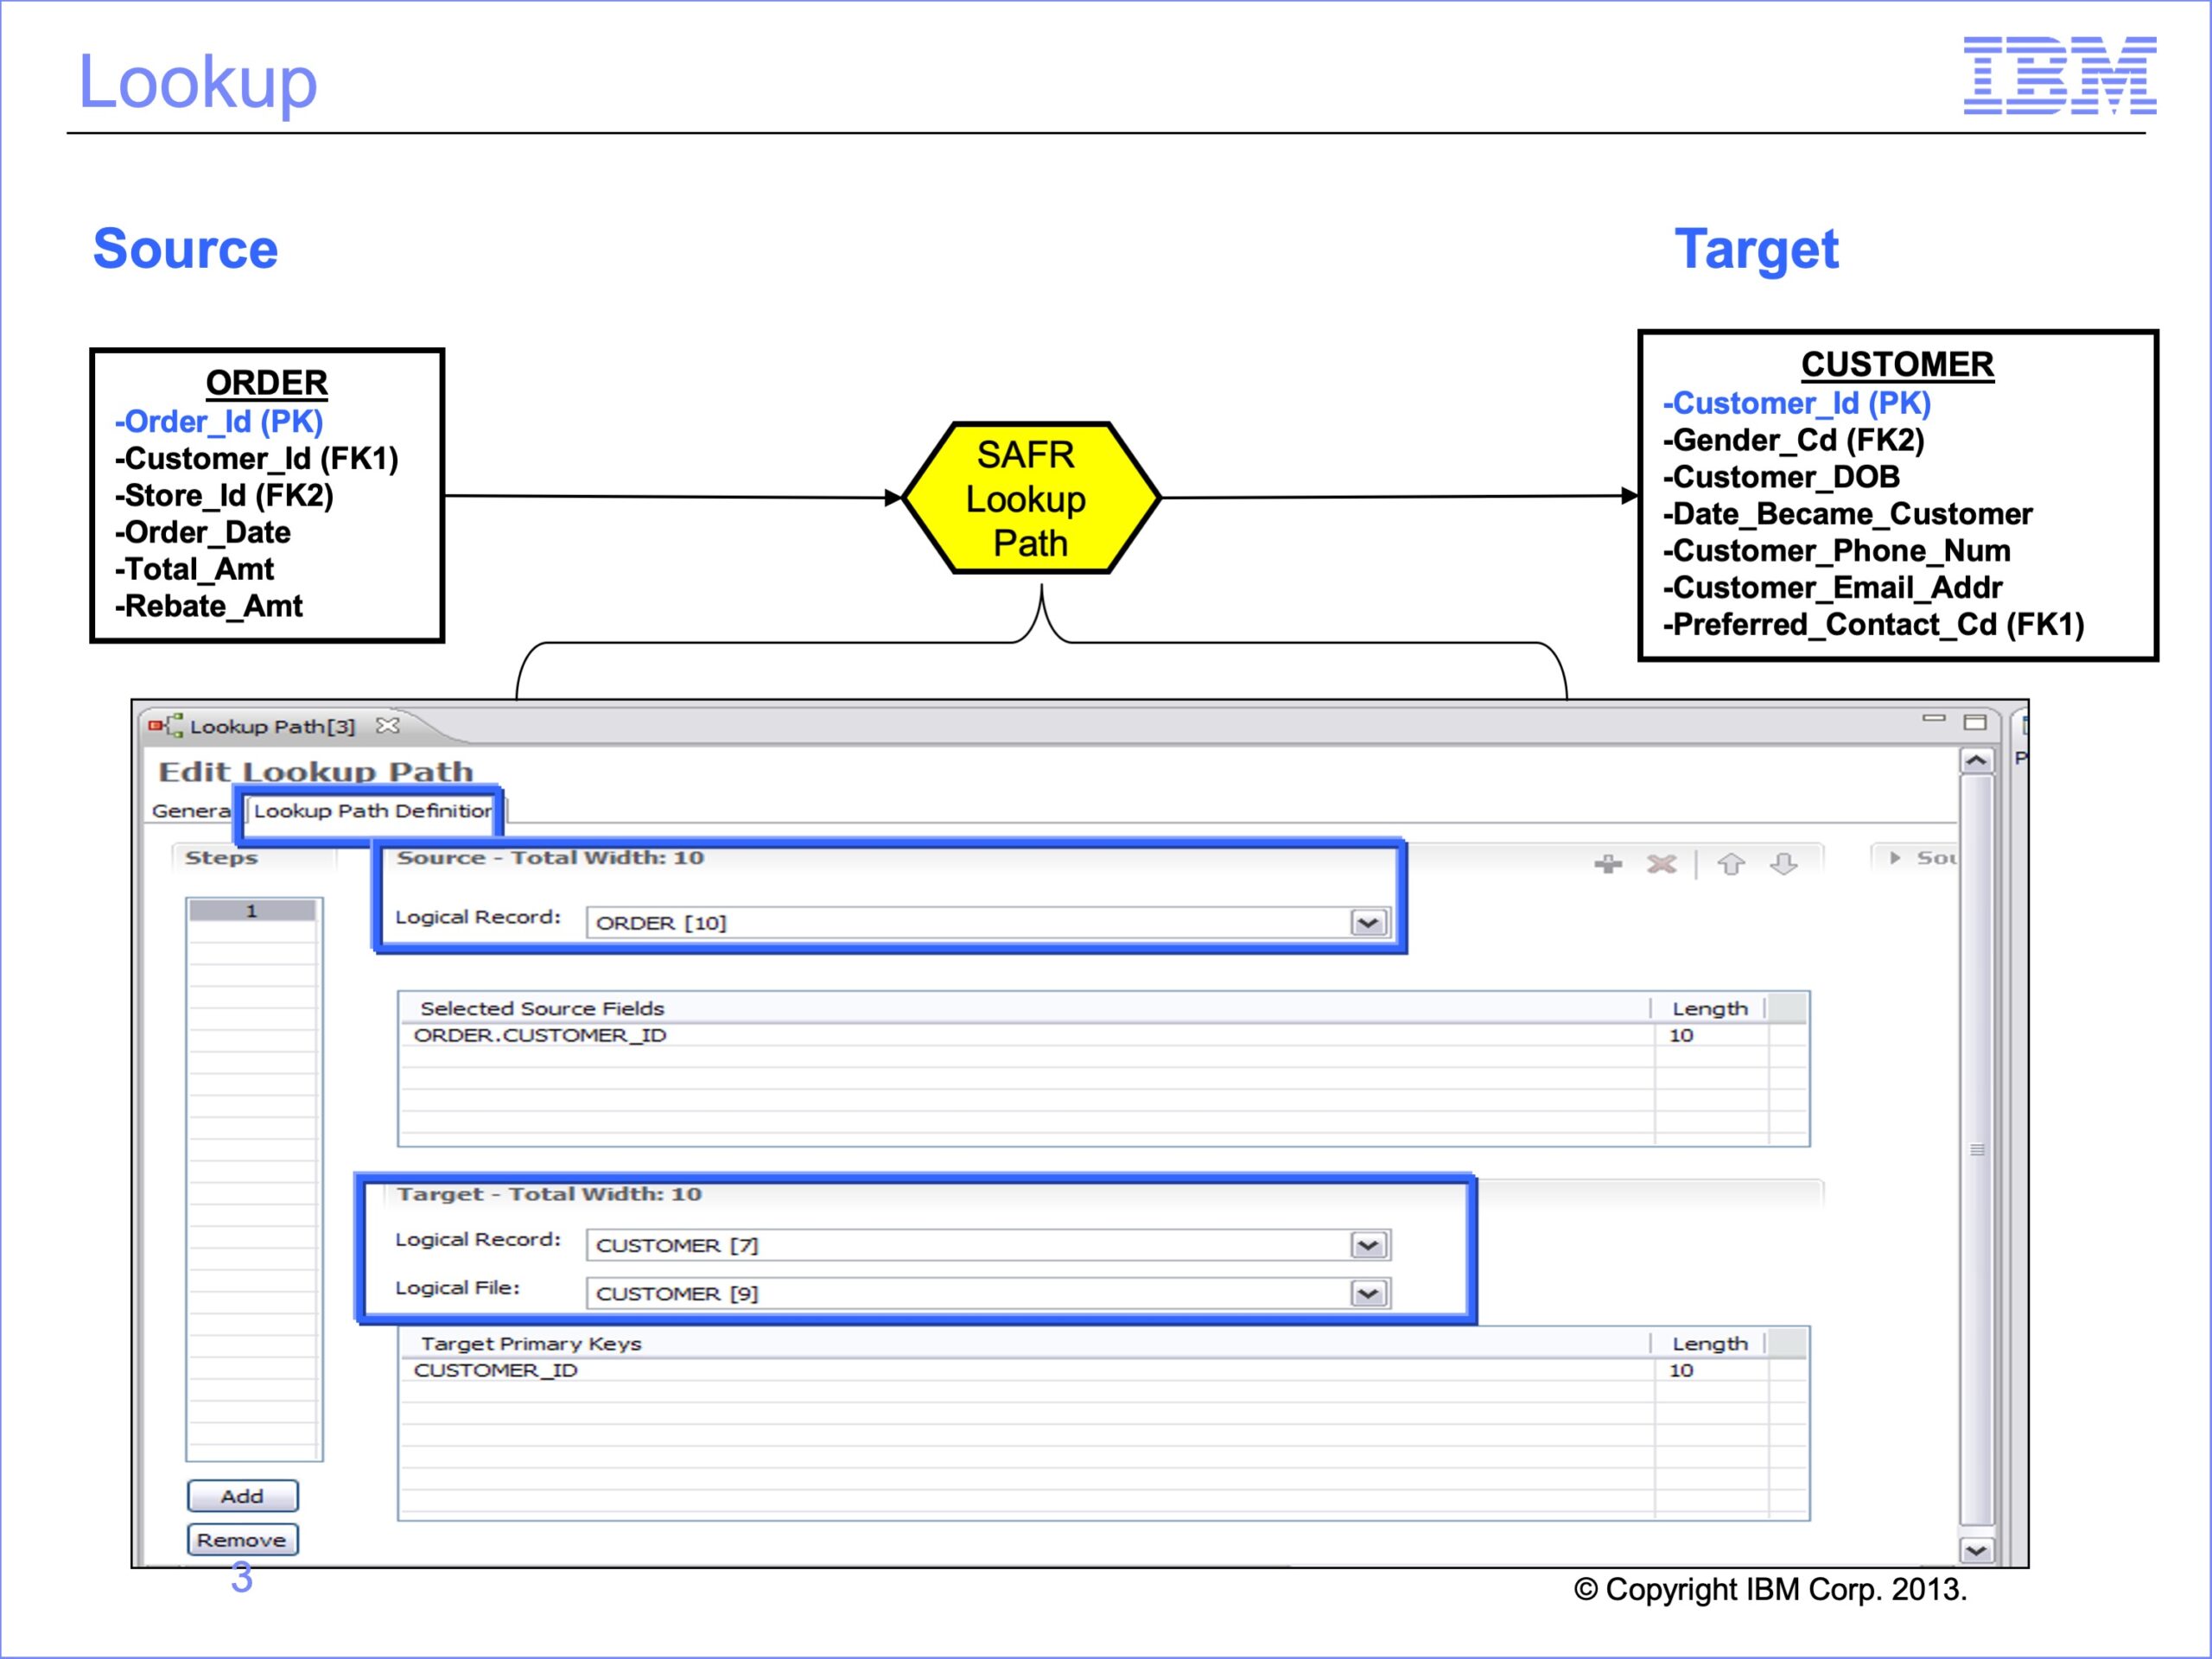The width and height of the screenshot is (2212, 1659).
Task: Click Customer_Email_Addr in CUSTOMER box
Action: click(1832, 588)
